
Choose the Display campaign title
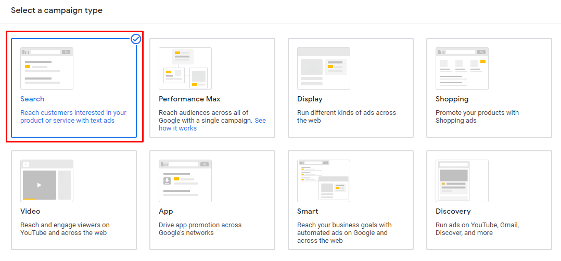click(x=310, y=99)
